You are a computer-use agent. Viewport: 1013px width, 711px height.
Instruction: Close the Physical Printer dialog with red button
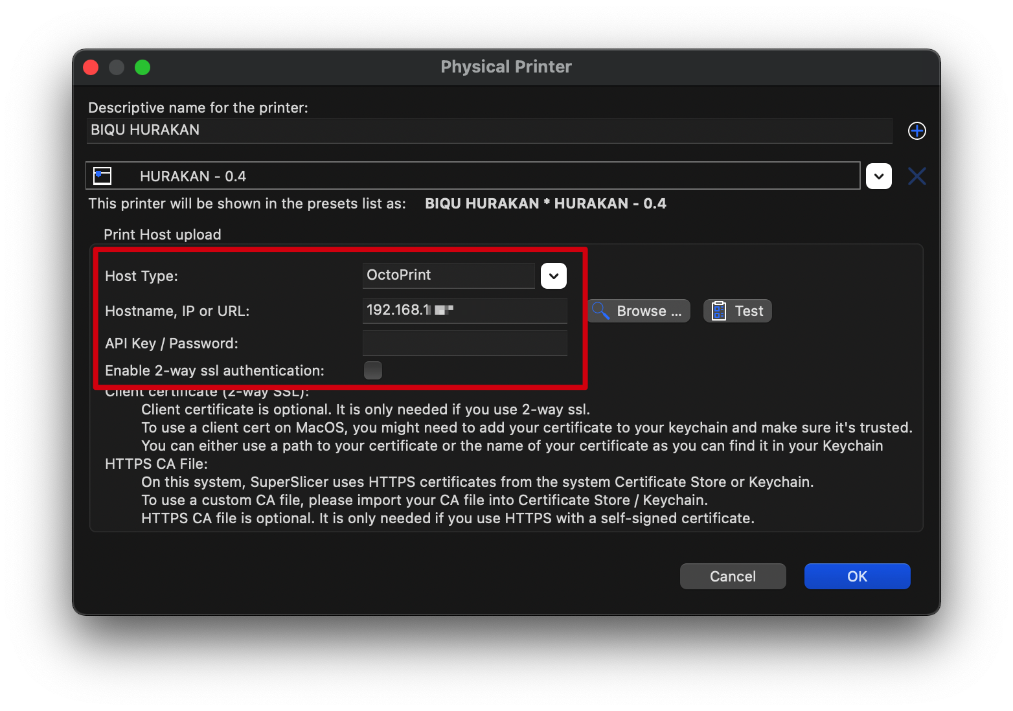pyautogui.click(x=91, y=67)
